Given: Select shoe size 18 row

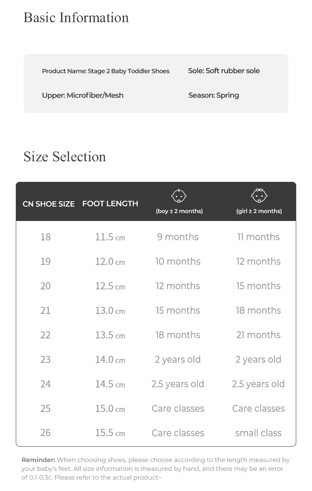Looking at the screenshot, I should pos(45,237).
